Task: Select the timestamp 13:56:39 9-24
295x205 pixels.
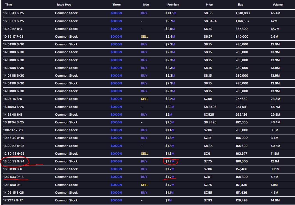Action: 14,161
